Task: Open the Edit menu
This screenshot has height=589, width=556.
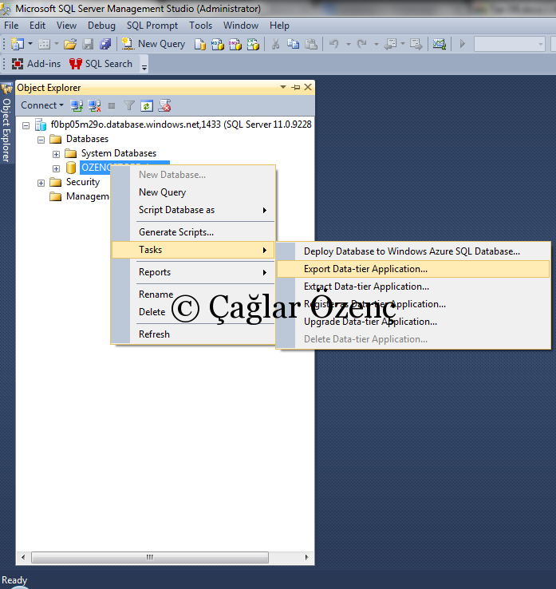Action: [x=37, y=26]
